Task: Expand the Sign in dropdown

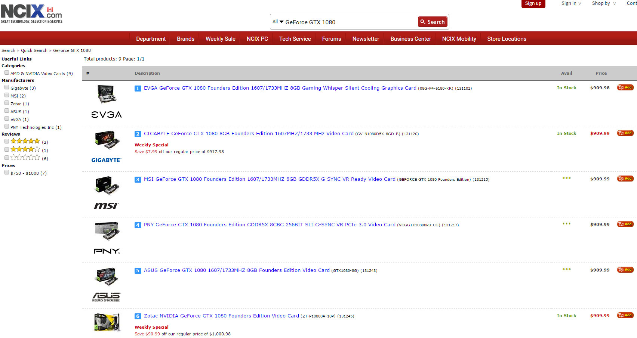Action: tap(571, 3)
